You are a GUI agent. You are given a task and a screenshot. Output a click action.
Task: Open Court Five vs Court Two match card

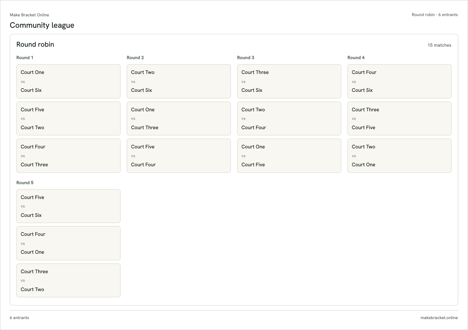[68, 119]
